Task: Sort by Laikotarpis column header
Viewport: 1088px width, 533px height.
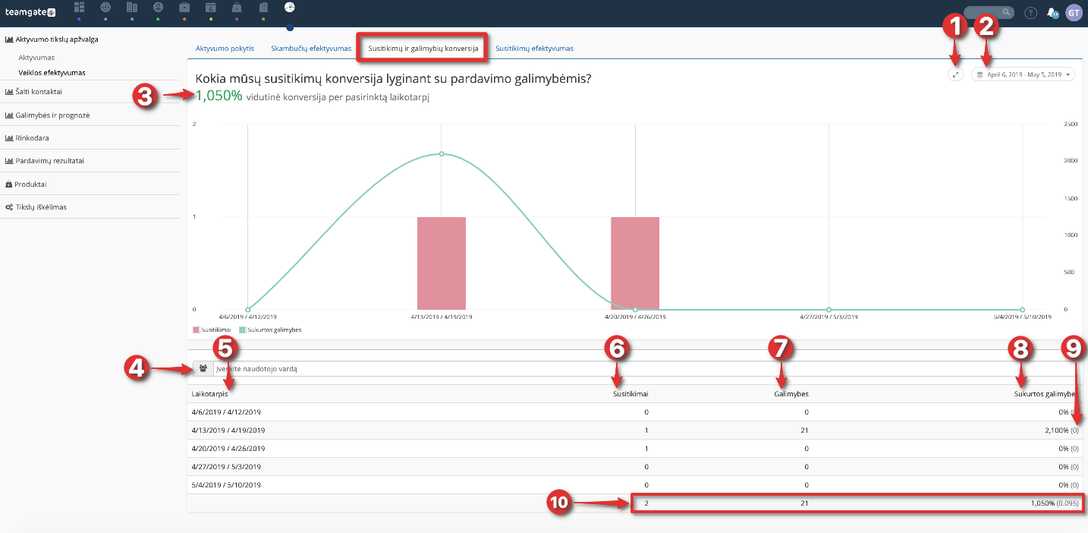Action: click(x=210, y=394)
